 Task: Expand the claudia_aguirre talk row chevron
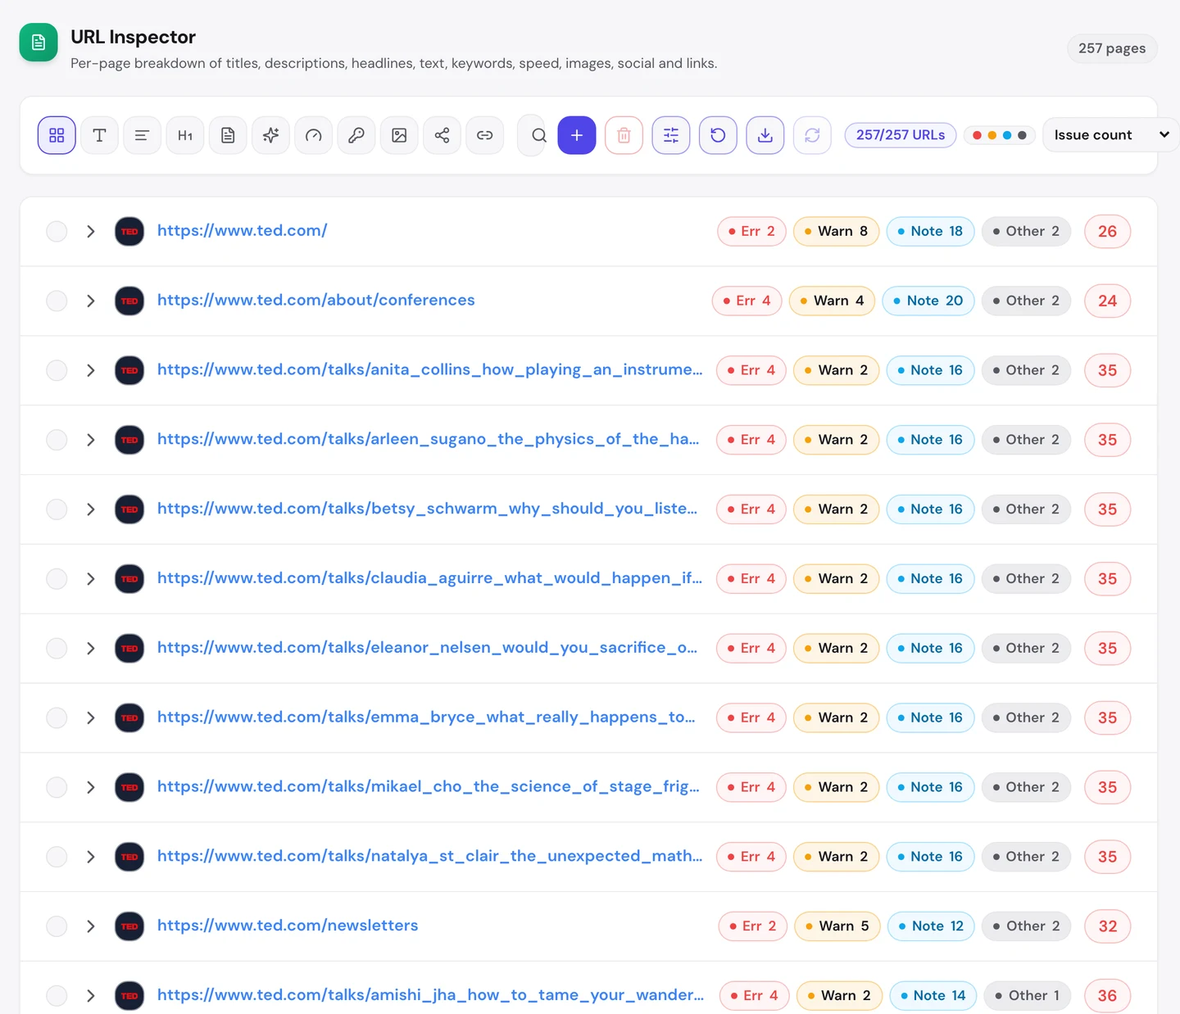coord(91,579)
